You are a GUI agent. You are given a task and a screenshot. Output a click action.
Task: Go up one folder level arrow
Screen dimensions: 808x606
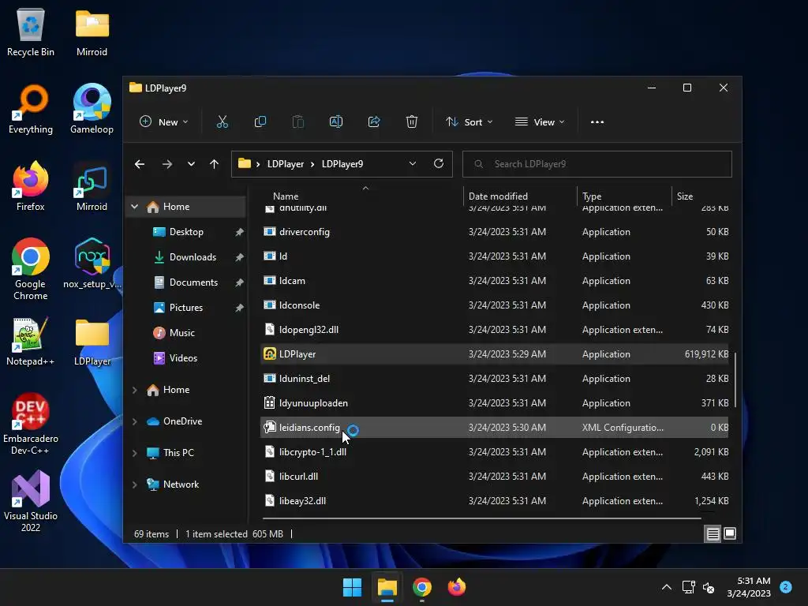[215, 164]
